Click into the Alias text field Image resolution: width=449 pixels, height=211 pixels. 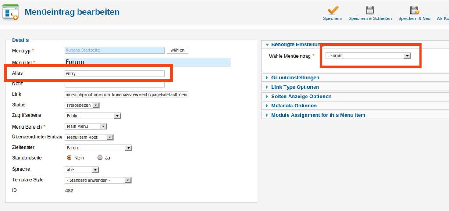coord(114,74)
